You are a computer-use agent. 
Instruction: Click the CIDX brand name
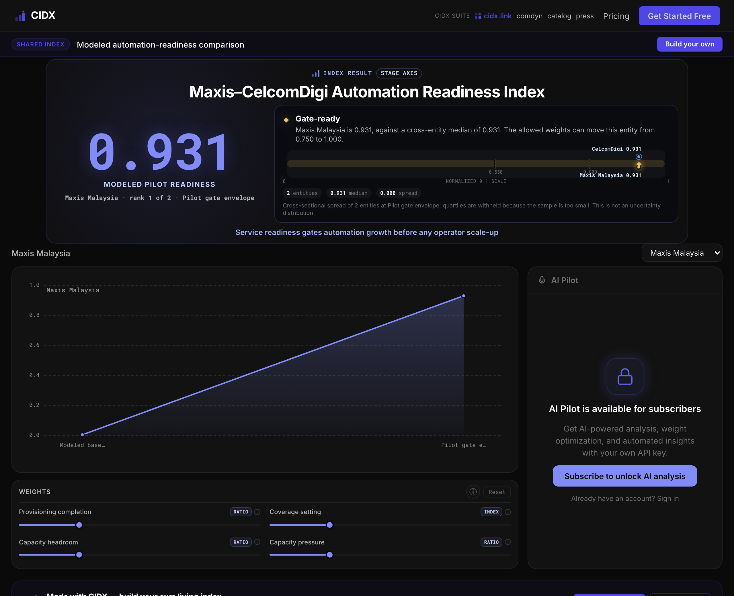click(x=43, y=15)
